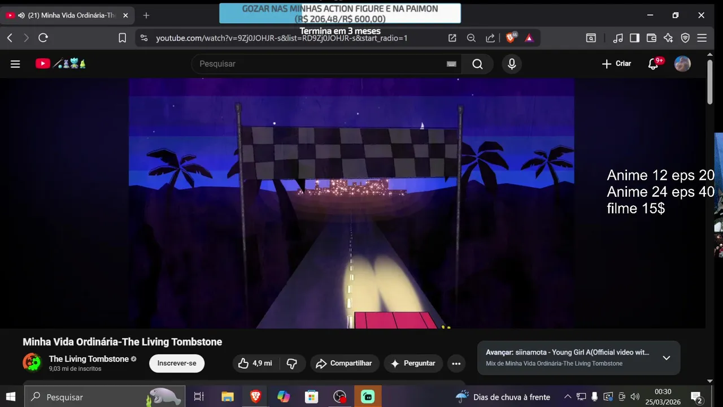Open Microsoft Store from taskbar
Viewport: 723px width, 407px height.
click(312, 397)
